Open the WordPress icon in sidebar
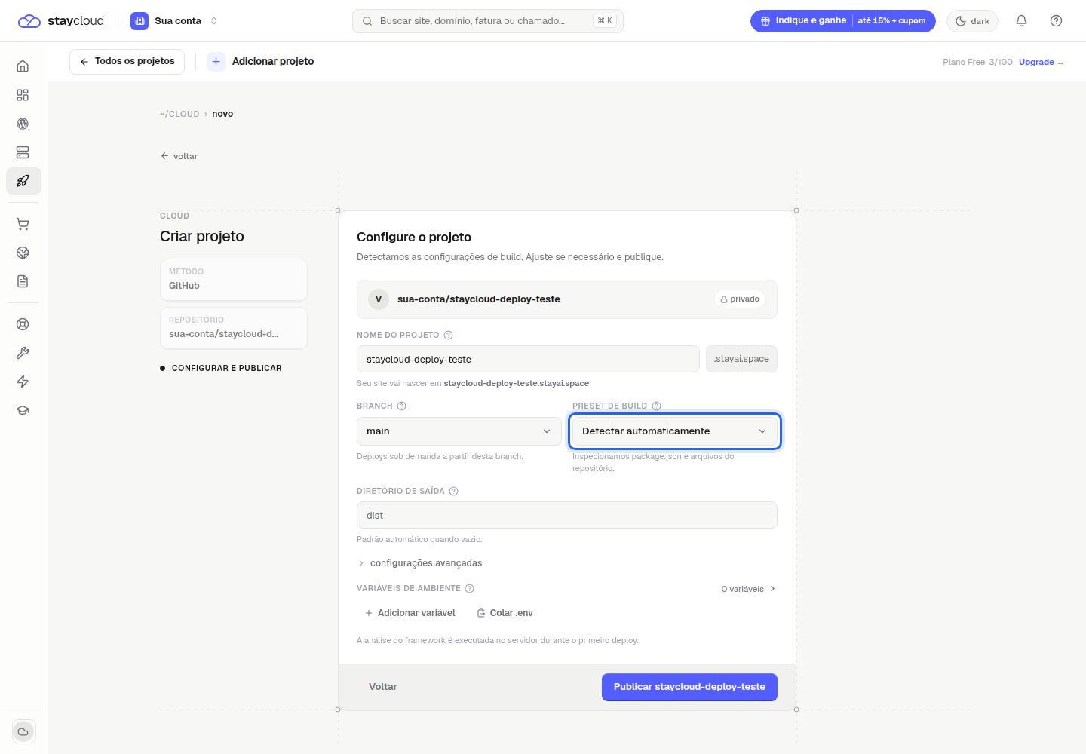This screenshot has height=754, width=1086. coord(23,124)
